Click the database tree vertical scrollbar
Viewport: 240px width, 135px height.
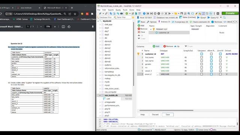coord(133,54)
